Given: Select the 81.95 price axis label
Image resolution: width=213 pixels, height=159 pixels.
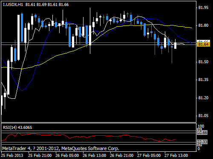Looking at the screenshot, I should [x=203, y=8].
